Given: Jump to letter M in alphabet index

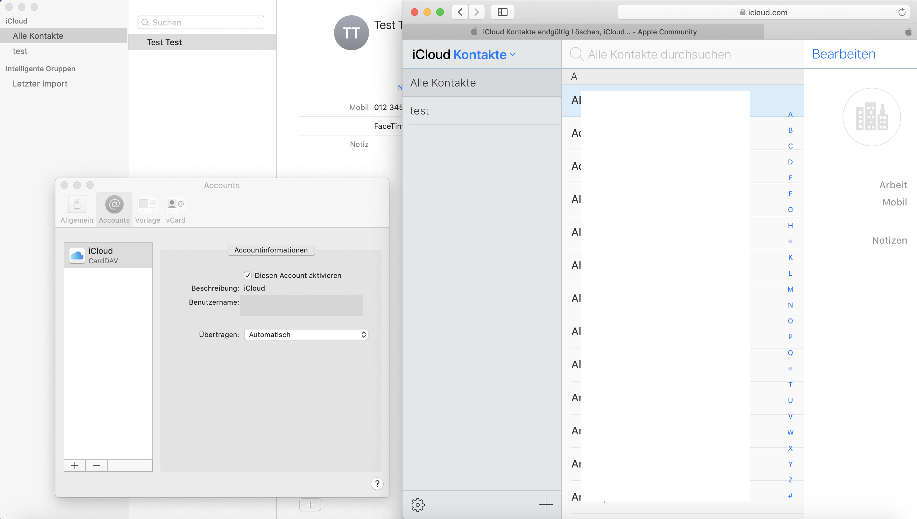Looking at the screenshot, I should coord(790,289).
